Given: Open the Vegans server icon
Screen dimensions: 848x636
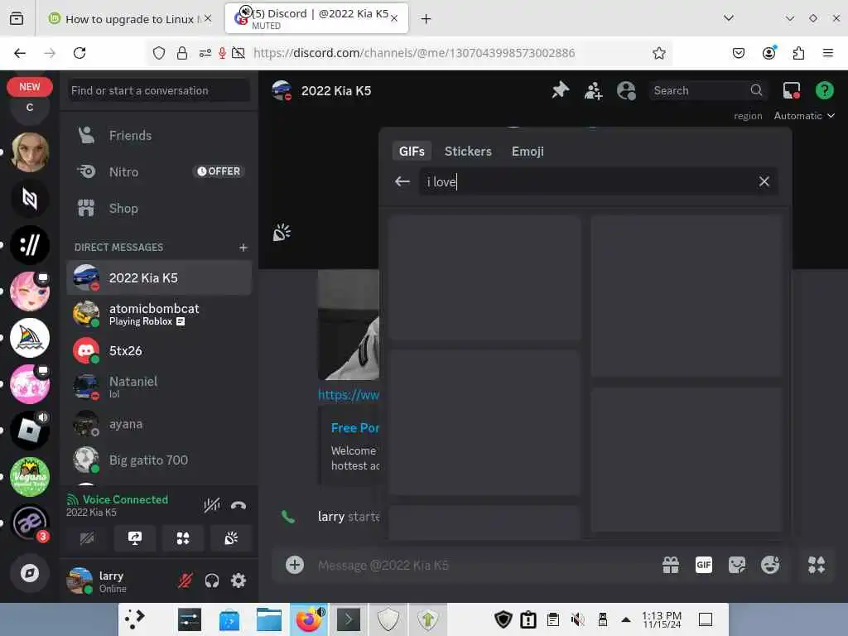Looking at the screenshot, I should tap(30, 476).
